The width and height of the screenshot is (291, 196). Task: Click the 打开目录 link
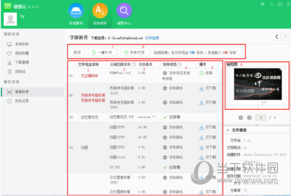click(152, 38)
